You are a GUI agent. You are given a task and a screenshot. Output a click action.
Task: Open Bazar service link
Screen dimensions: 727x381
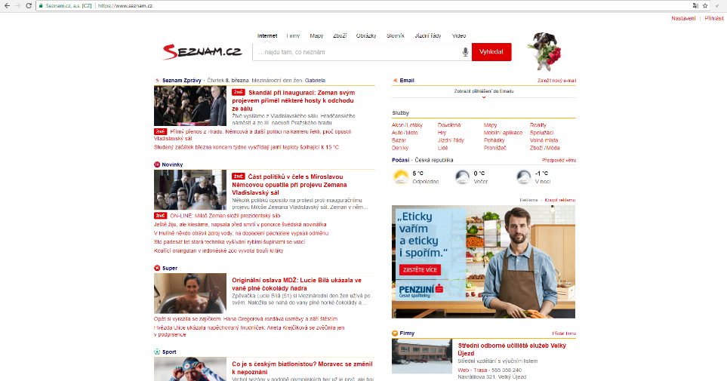coord(399,140)
